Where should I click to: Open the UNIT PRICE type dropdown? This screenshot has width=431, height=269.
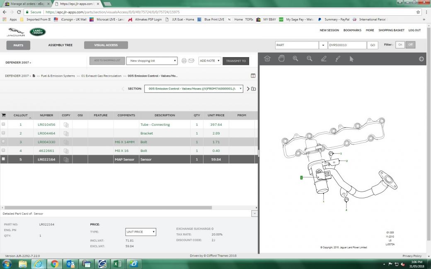pyautogui.click(x=140, y=232)
